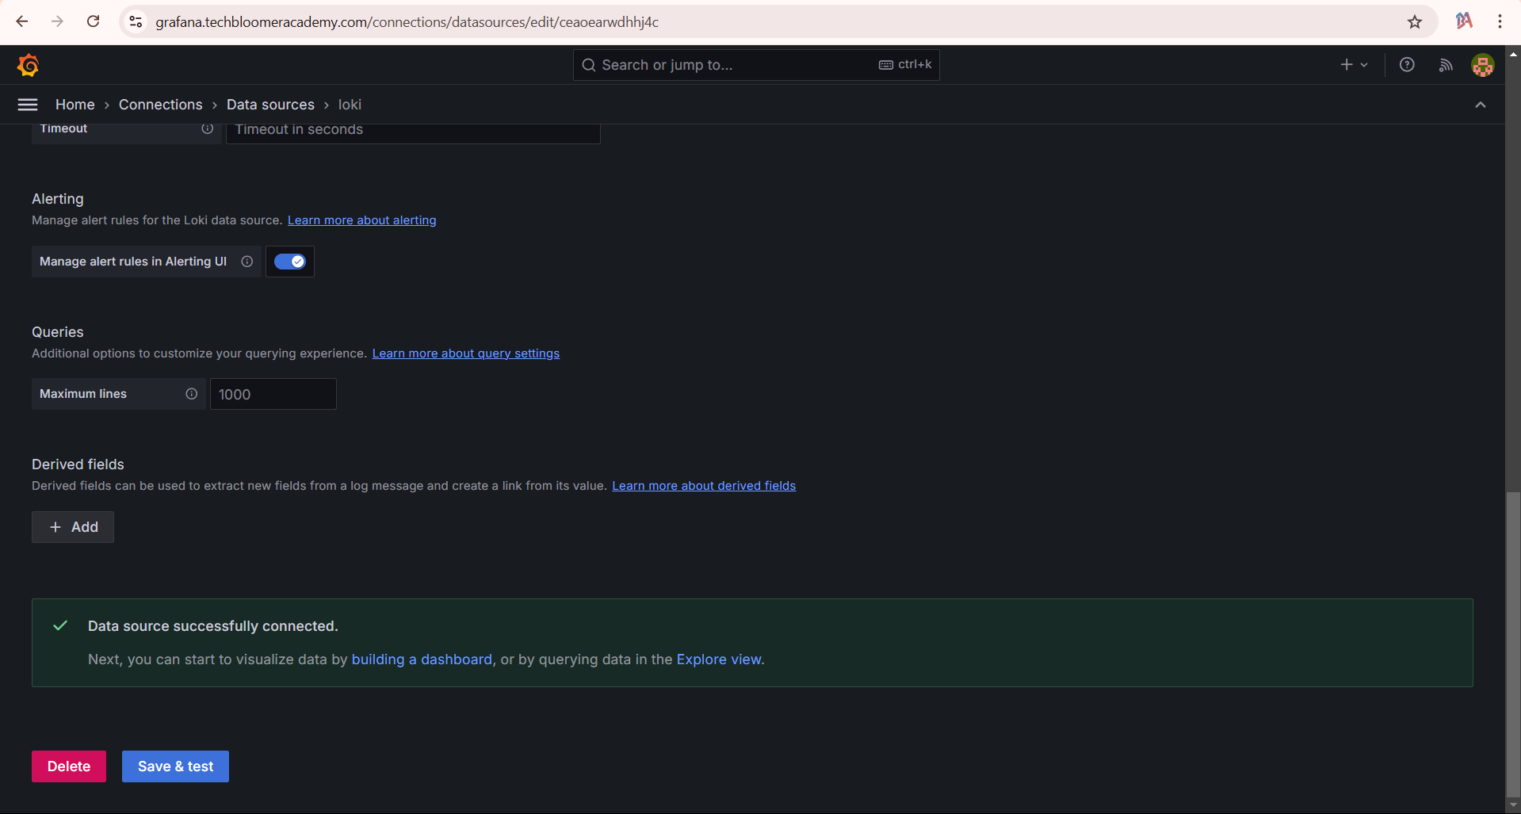Bookmark page with the star icon
1521x814 pixels.
point(1415,22)
